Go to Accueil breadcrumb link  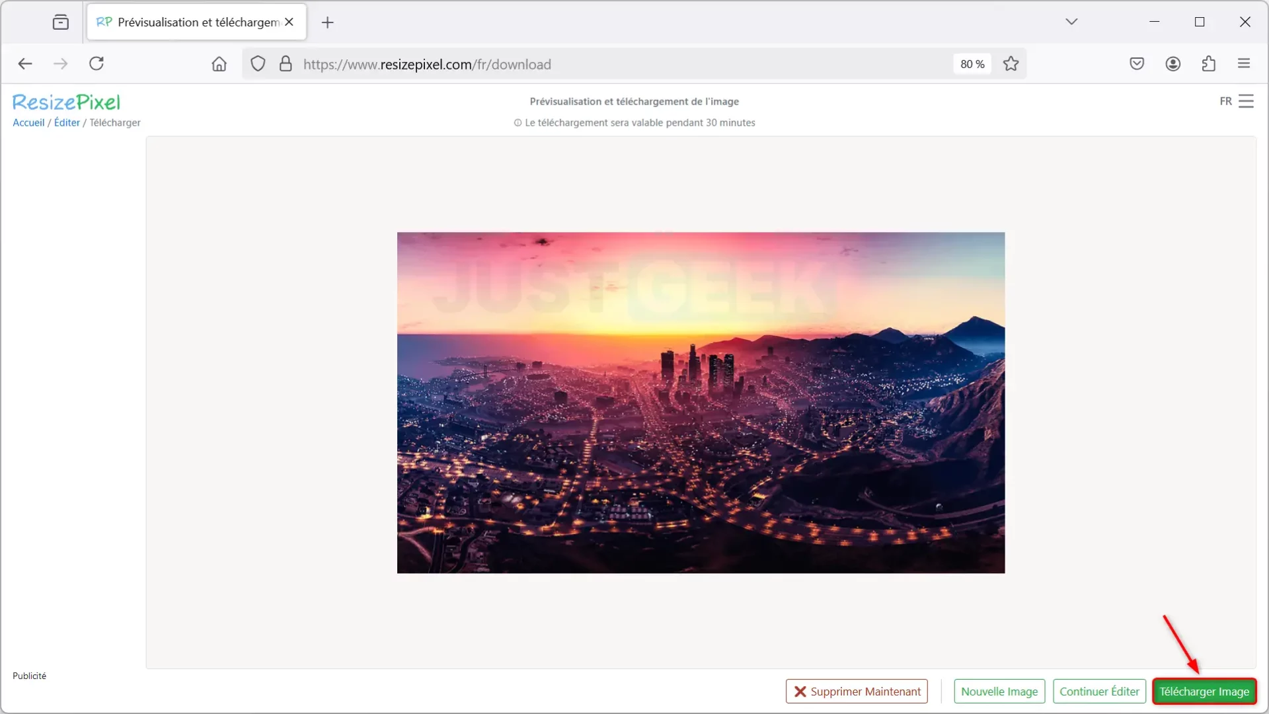coord(28,123)
